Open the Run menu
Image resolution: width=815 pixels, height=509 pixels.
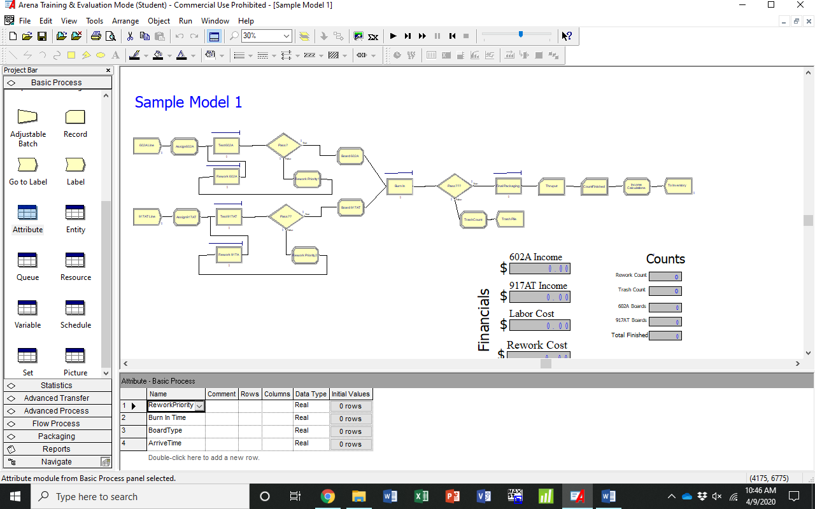185,21
